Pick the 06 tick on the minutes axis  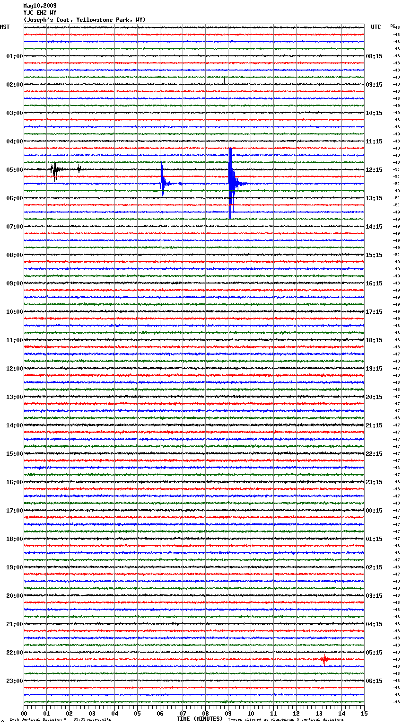tap(160, 713)
